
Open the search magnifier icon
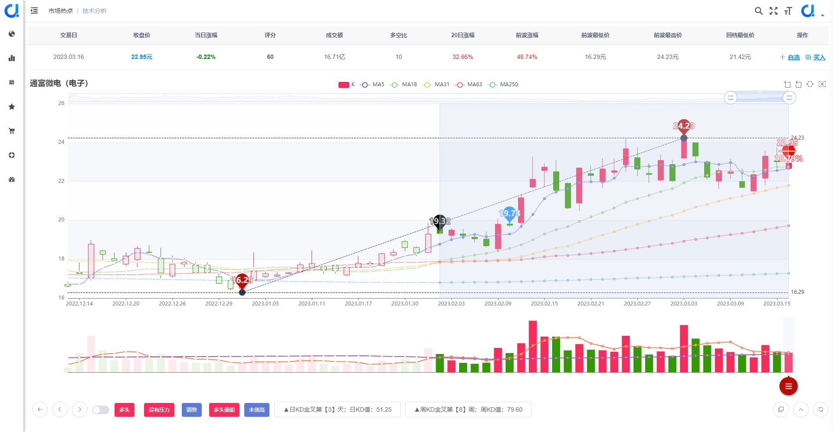click(758, 11)
